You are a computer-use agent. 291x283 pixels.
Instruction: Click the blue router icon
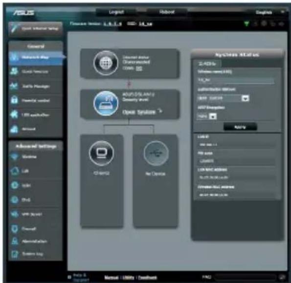pyautogui.click(x=106, y=103)
